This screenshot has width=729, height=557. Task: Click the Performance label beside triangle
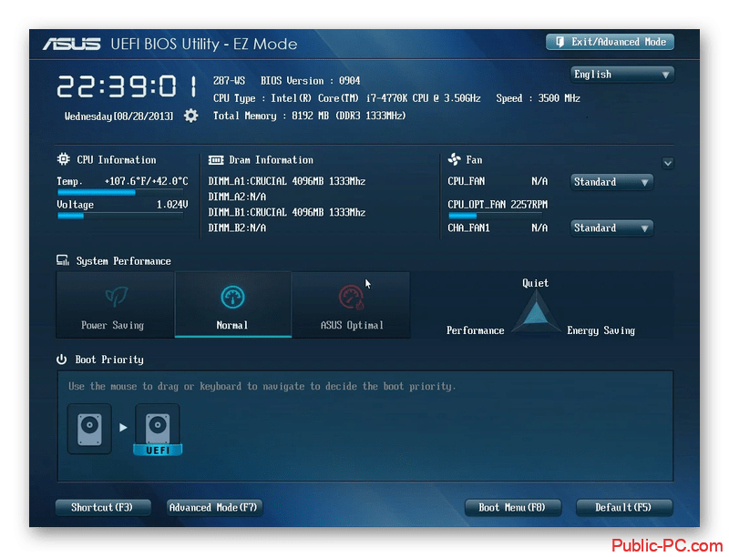click(475, 330)
